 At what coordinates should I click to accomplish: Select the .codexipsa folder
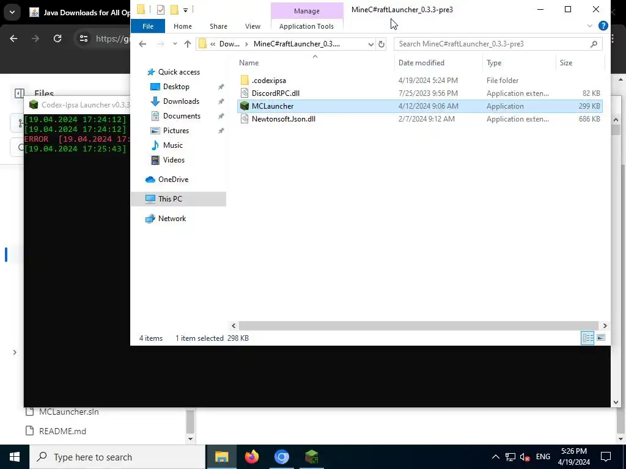269,81
